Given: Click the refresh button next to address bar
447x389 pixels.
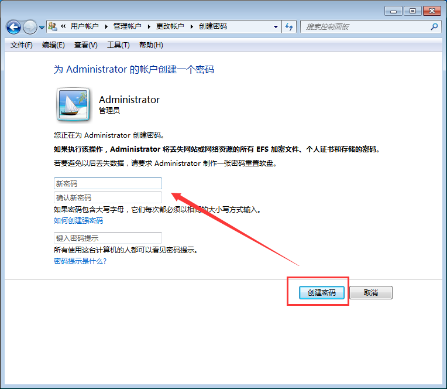Looking at the screenshot, I should point(289,26).
